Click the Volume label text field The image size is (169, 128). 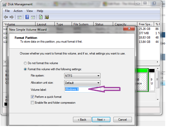point(82,89)
